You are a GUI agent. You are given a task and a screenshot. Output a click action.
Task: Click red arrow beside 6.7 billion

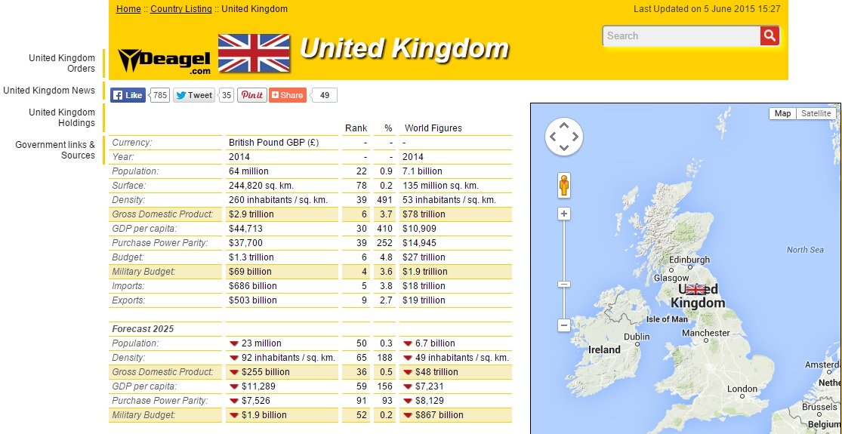pos(408,343)
